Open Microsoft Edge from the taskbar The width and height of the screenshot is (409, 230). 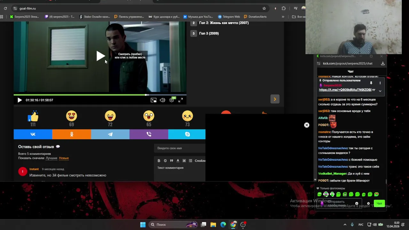coord(223,225)
